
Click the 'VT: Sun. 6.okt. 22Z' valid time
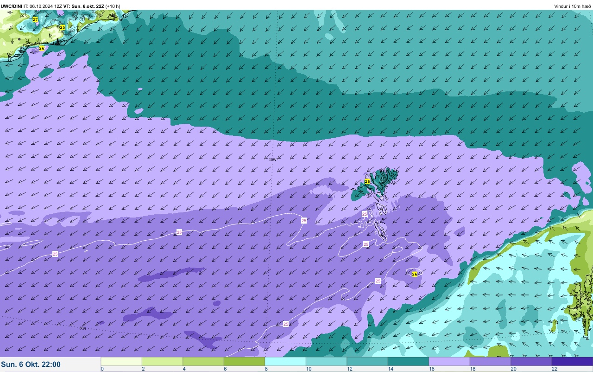[84, 6]
